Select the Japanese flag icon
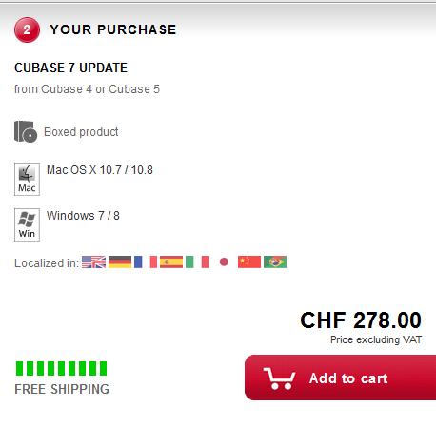Screen dimensions: 436x446 [x=224, y=262]
